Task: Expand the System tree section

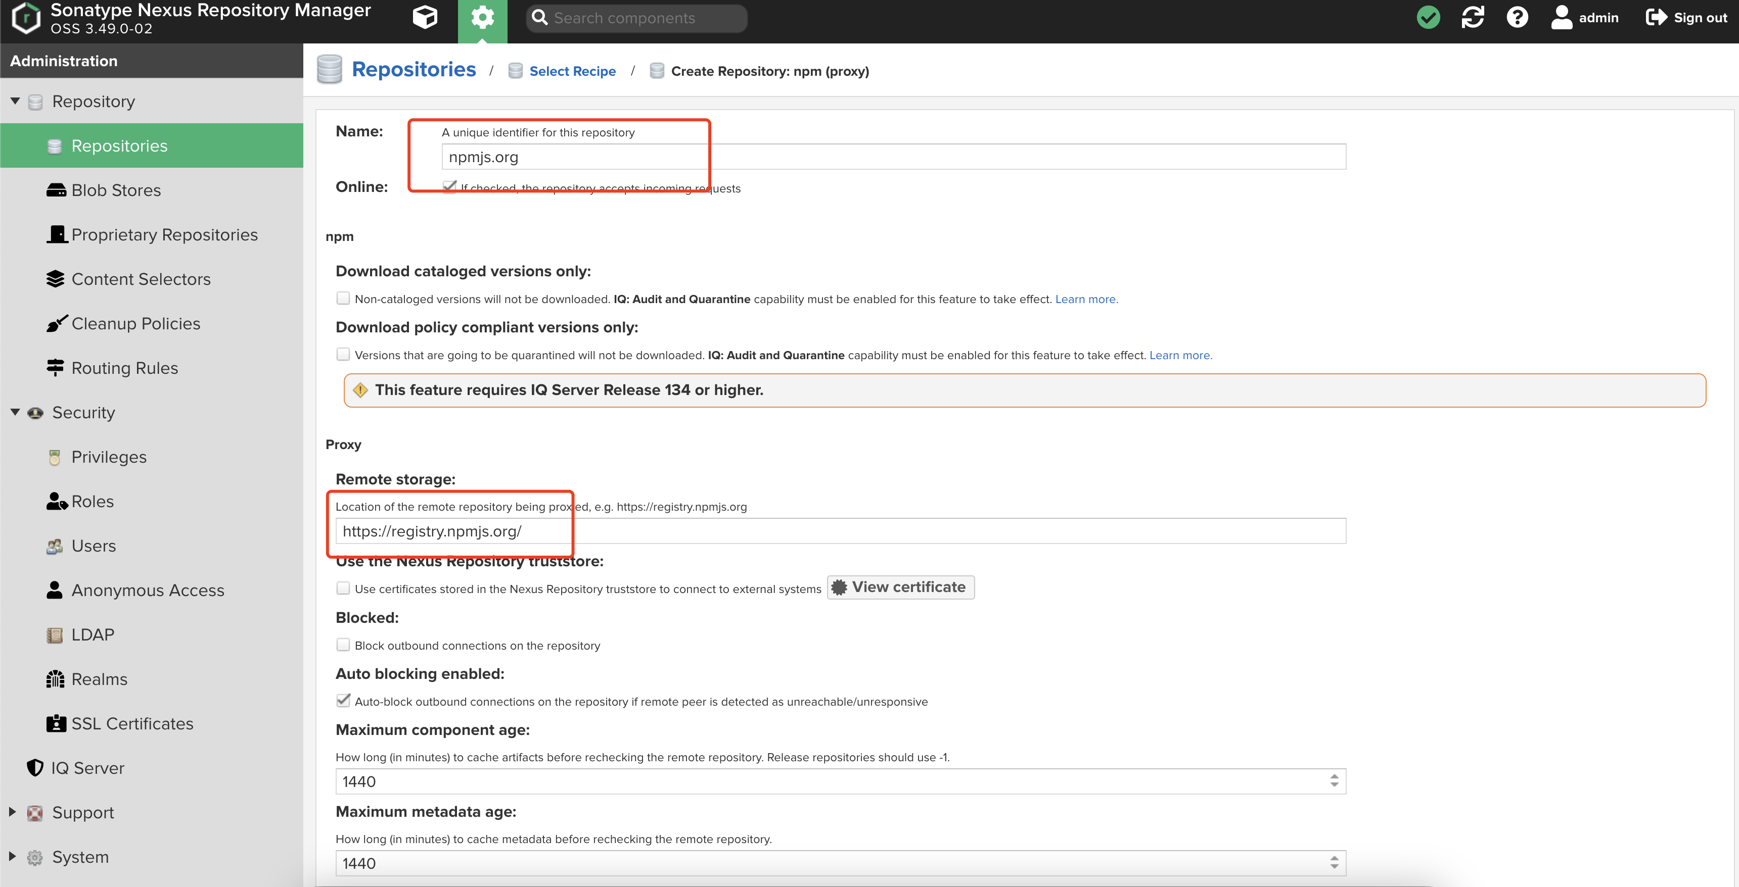Action: (x=13, y=856)
